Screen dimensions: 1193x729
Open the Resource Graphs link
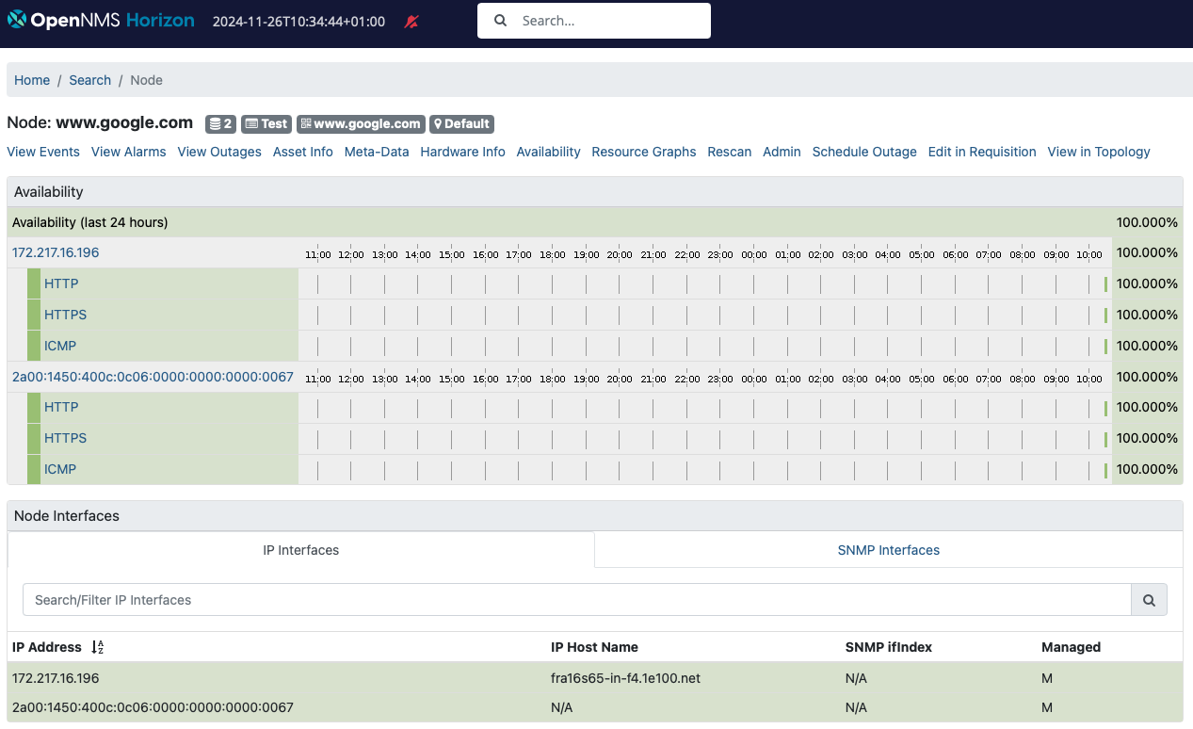pyautogui.click(x=643, y=152)
